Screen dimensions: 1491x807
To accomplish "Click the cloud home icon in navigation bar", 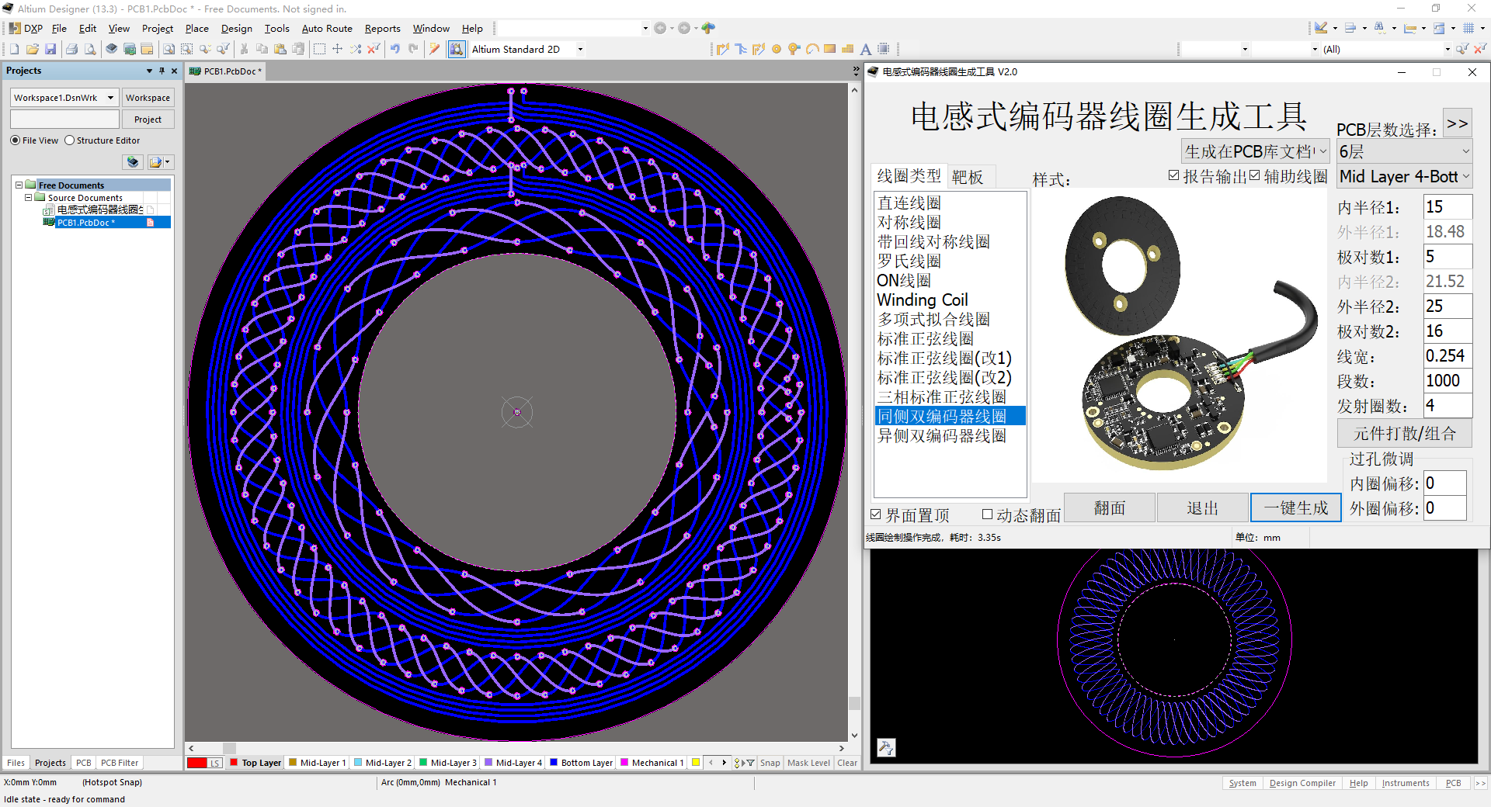I will click(x=708, y=28).
